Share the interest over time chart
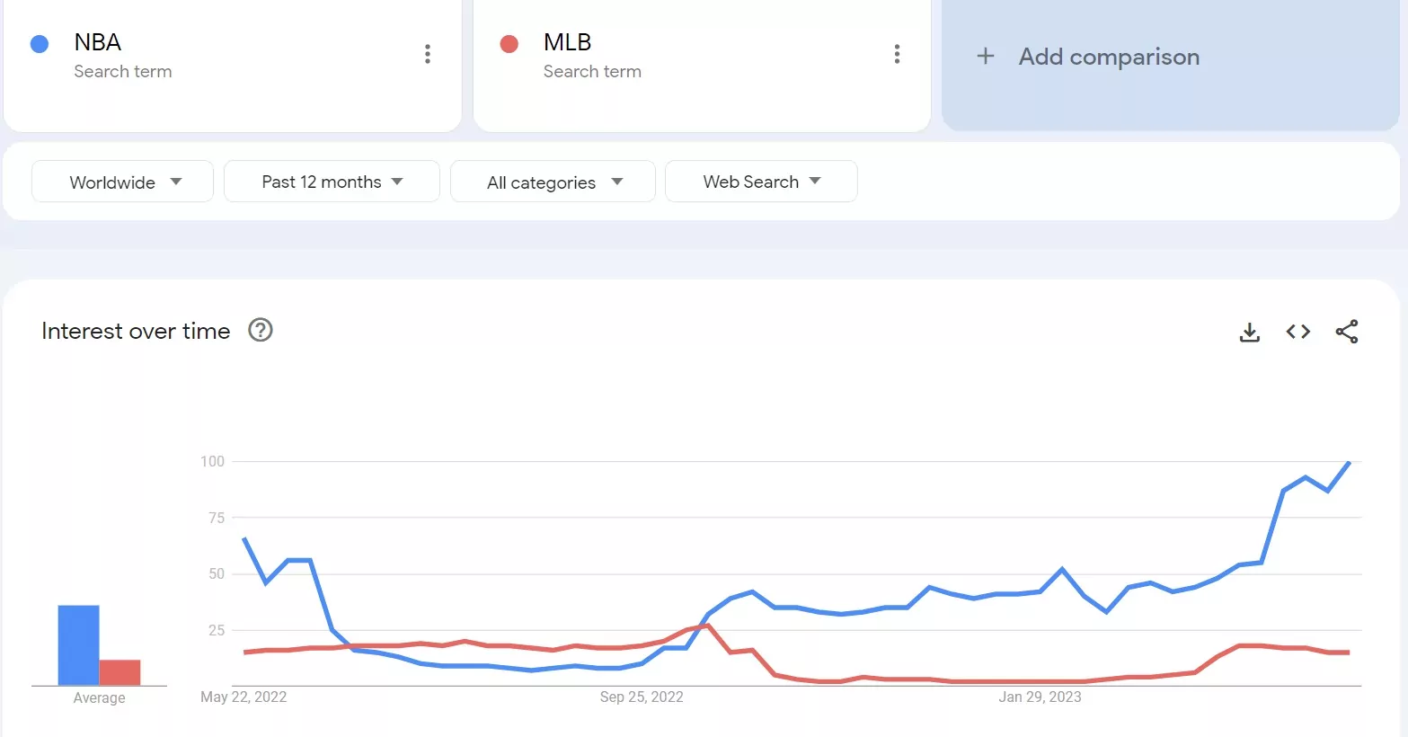 click(x=1346, y=332)
